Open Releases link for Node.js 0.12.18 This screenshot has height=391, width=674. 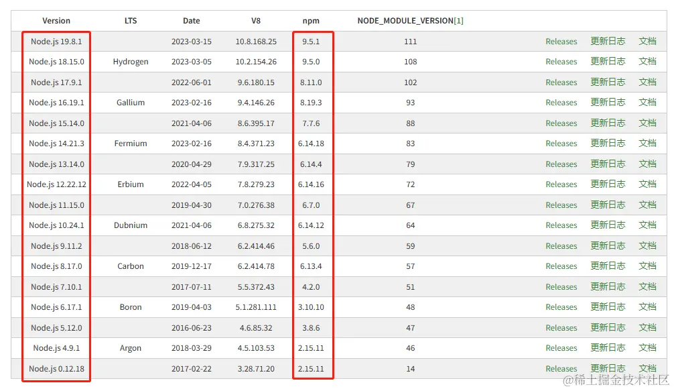pos(561,368)
